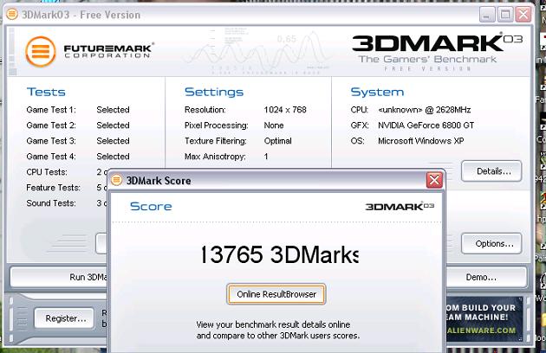Open system Details in 3DMark03
The image size is (546, 353).
point(491,171)
